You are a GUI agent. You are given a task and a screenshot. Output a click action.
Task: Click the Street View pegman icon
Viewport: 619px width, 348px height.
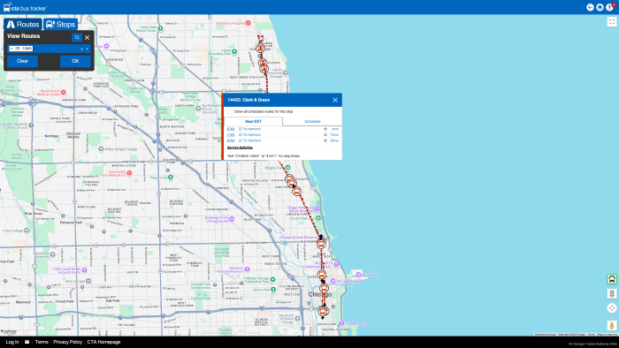[x=612, y=325]
